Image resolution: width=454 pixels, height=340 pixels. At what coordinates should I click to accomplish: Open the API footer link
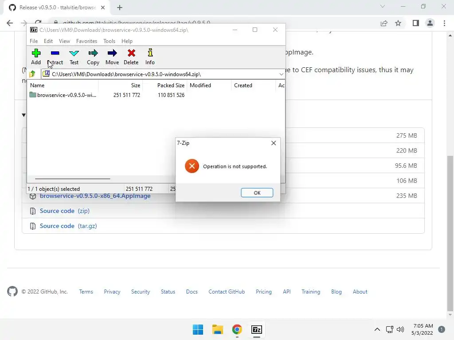pyautogui.click(x=287, y=292)
